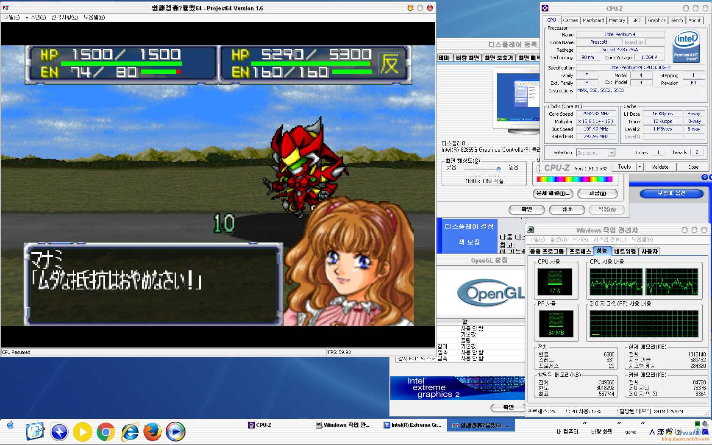
Task: Click the lightning bolt tray icon
Action: (x=697, y=432)
